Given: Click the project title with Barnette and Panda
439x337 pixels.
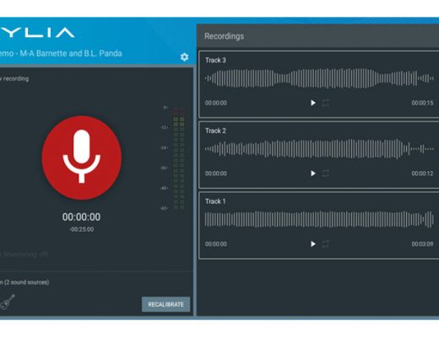Looking at the screenshot, I should point(61,53).
